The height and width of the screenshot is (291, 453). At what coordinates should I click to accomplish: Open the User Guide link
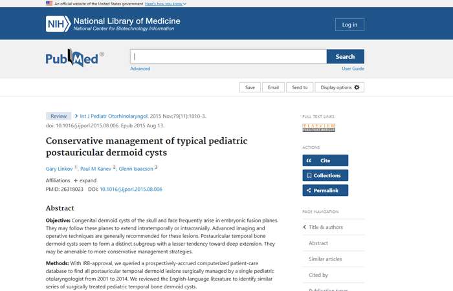click(353, 69)
